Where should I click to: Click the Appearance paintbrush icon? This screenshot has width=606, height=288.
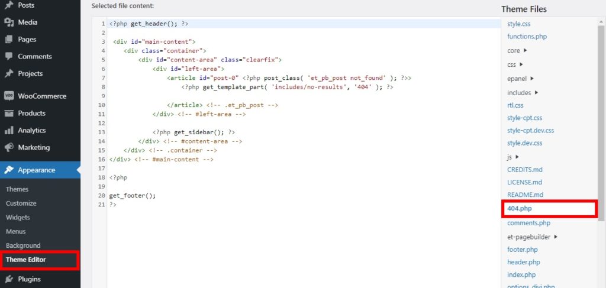tap(9, 170)
